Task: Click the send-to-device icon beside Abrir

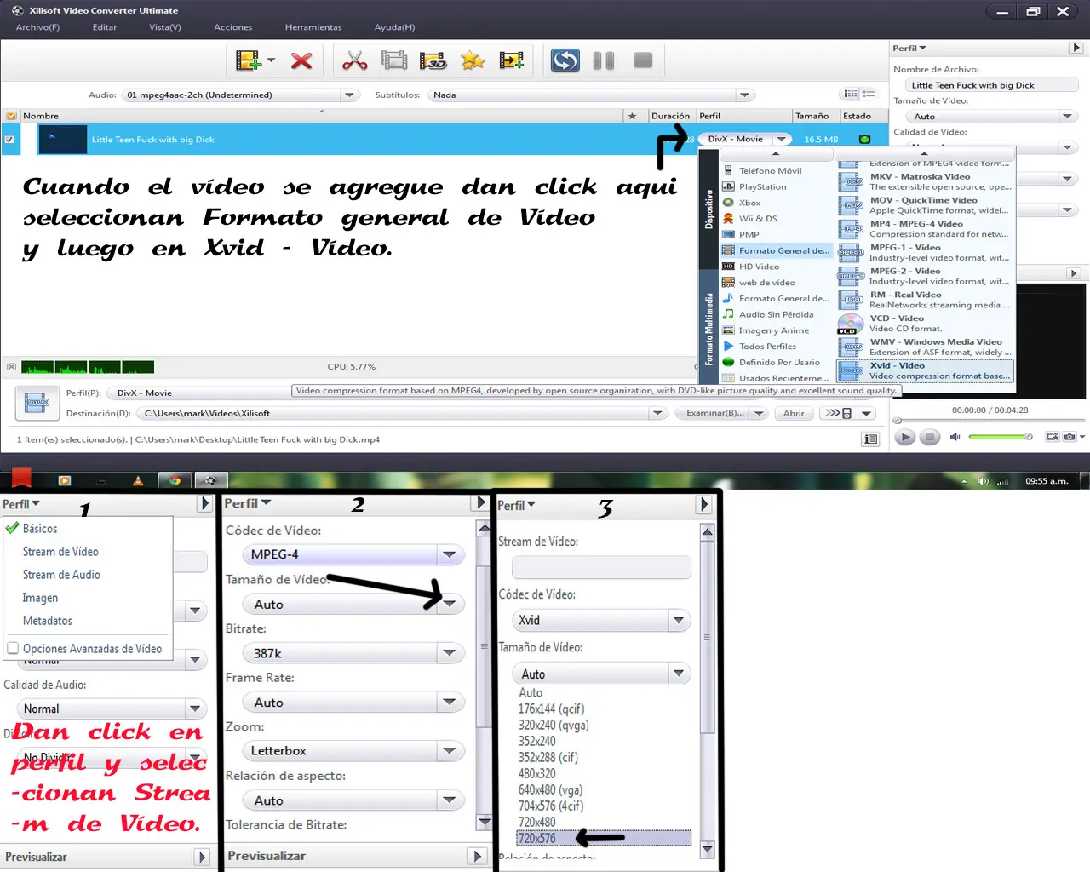Action: point(840,413)
